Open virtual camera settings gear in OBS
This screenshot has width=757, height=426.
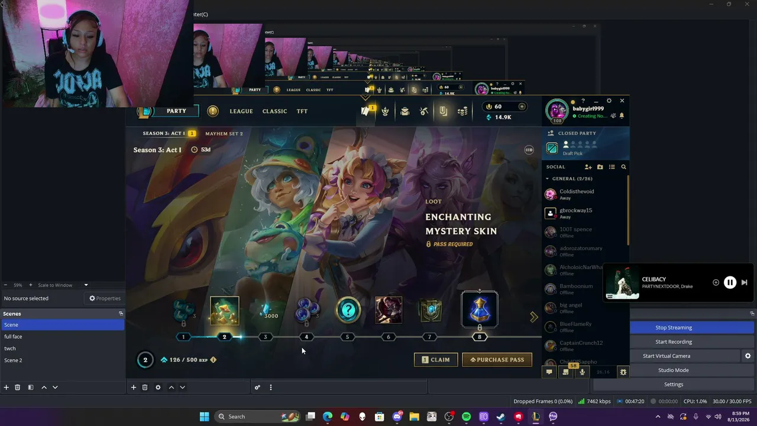click(748, 356)
